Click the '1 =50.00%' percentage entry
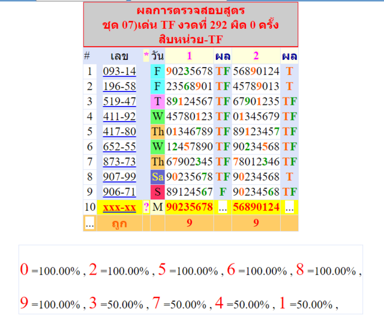The width and height of the screenshot is (384, 325). (x=305, y=303)
